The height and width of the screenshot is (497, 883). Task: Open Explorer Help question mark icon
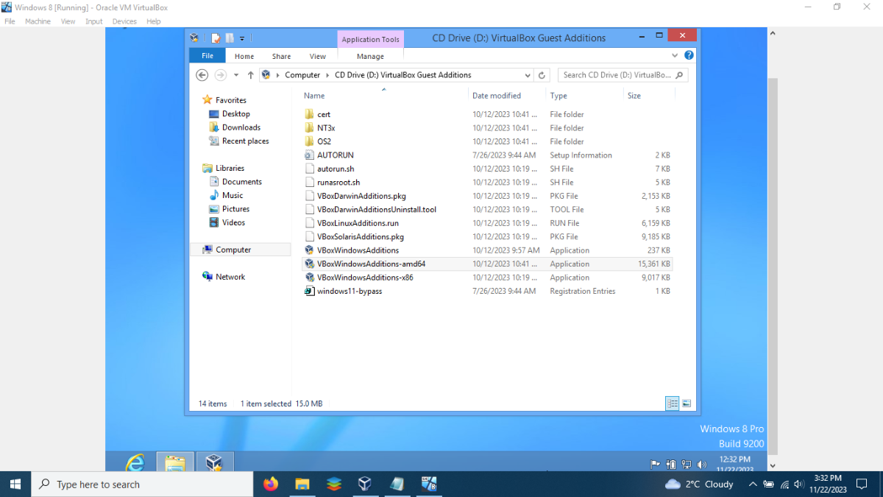tap(689, 55)
